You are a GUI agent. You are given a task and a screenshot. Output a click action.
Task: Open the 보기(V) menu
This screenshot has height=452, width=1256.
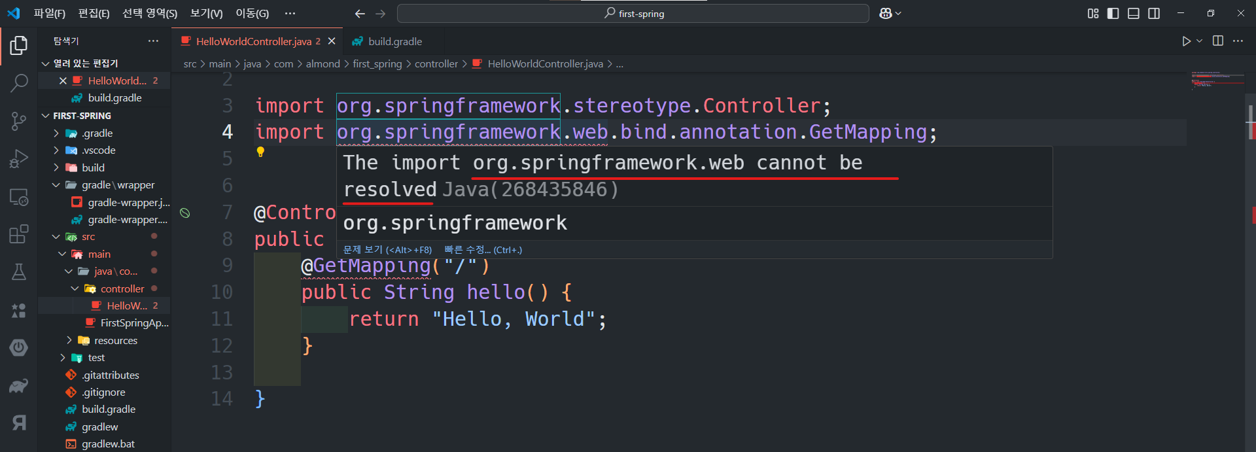click(207, 13)
